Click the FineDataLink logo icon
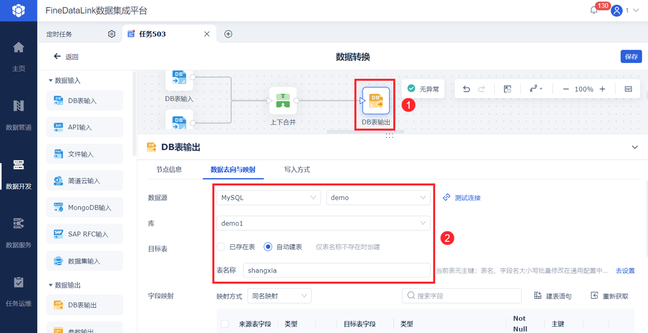 pyautogui.click(x=18, y=10)
